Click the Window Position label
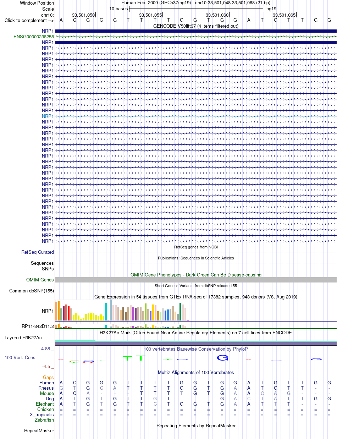Viewport: 337px width, 439px height. point(37,3)
